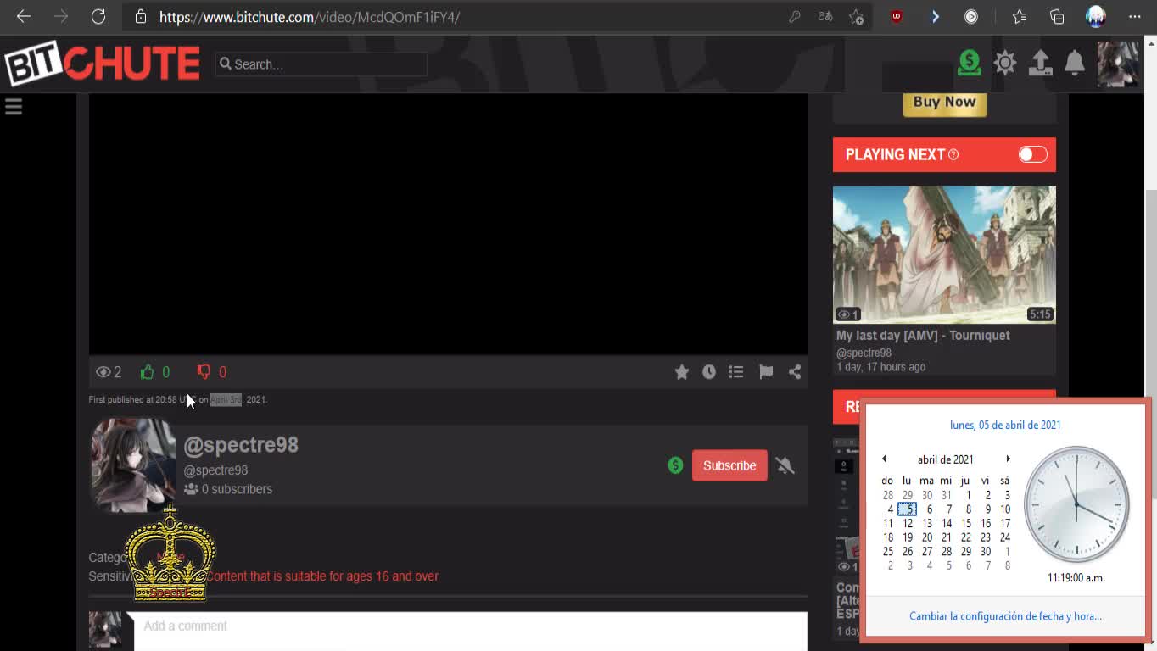
Task: Open the notifications bell in the header
Action: click(x=1075, y=63)
